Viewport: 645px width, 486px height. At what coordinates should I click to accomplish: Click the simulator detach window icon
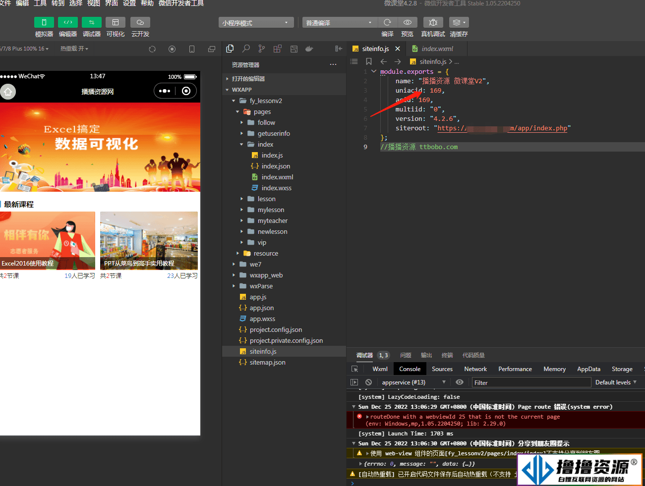pos(212,49)
